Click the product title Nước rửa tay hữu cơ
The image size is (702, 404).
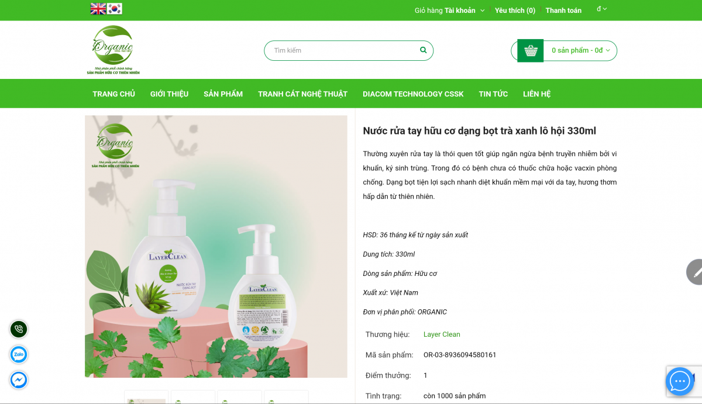click(480, 131)
